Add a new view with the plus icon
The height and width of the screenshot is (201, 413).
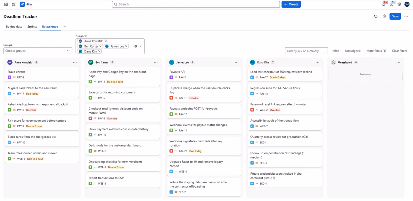click(x=65, y=27)
